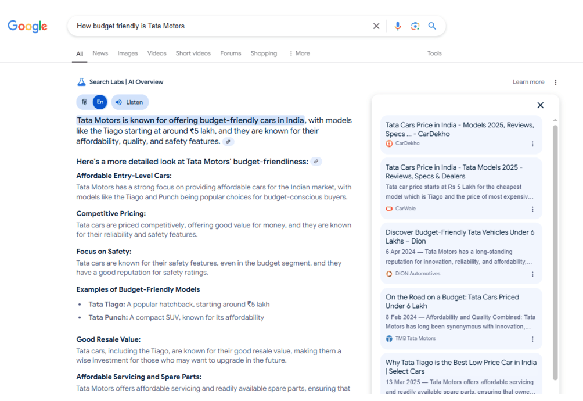The width and height of the screenshot is (583, 401).
Task: Click the sources panel vertical scrollbar
Action: (555, 250)
